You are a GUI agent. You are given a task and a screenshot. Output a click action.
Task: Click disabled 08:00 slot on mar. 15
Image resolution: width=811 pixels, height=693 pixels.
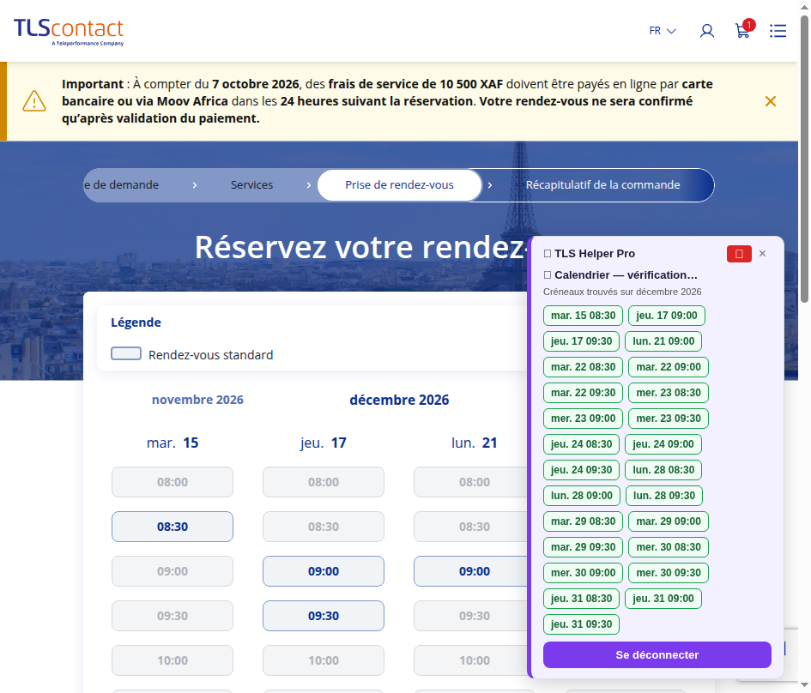click(x=172, y=482)
